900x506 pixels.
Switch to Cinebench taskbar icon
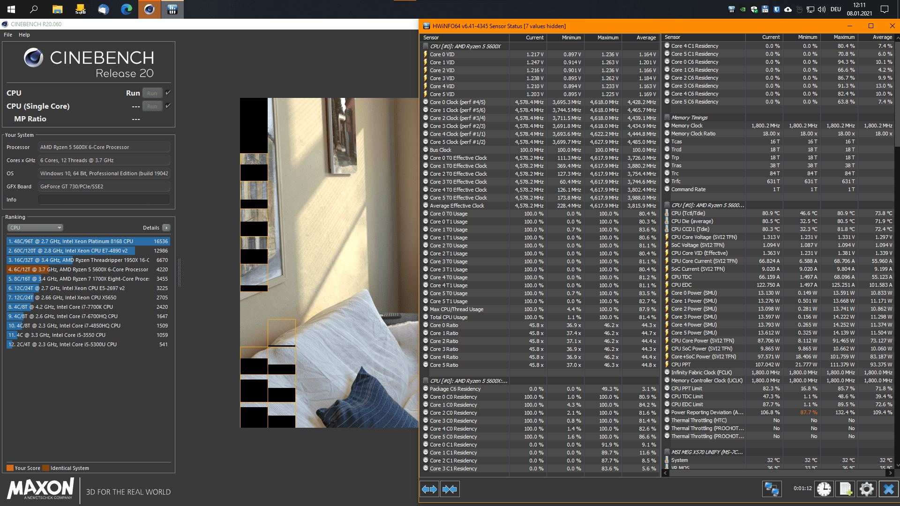click(149, 9)
